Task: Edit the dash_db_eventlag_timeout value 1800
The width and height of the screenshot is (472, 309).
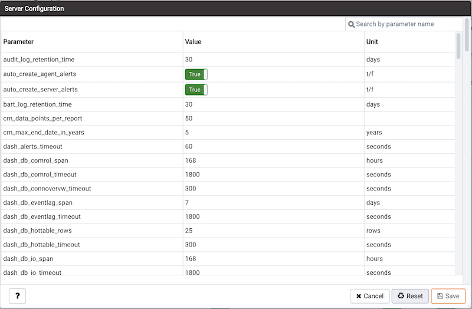Action: pyautogui.click(x=192, y=216)
